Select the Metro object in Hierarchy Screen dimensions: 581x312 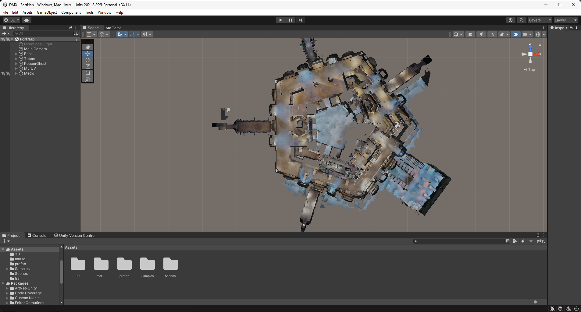click(29, 73)
